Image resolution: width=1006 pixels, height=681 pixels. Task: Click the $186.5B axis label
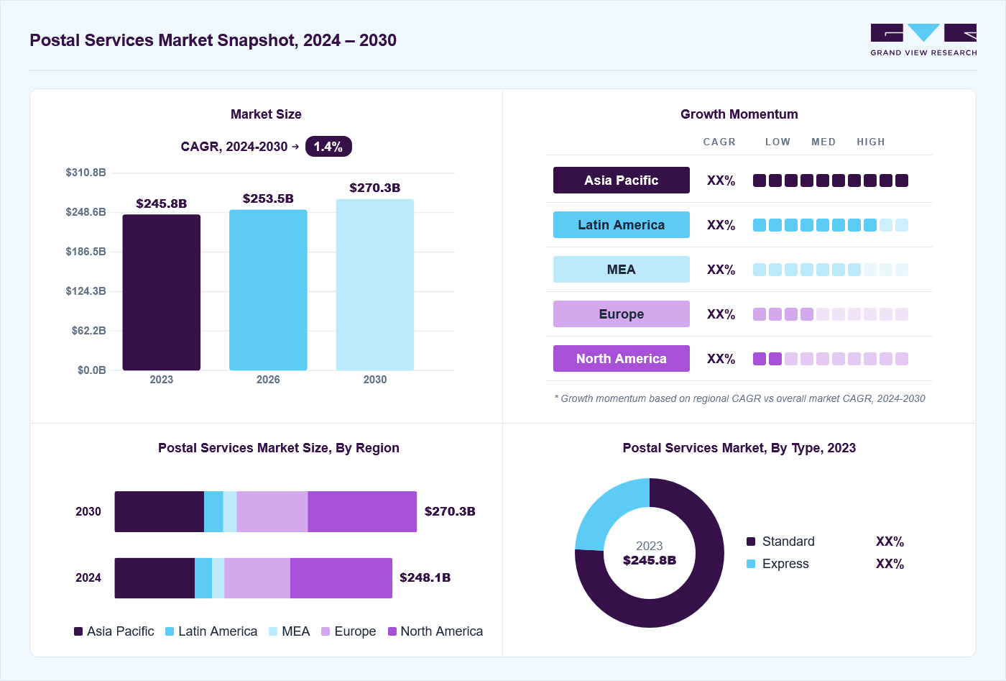86,252
